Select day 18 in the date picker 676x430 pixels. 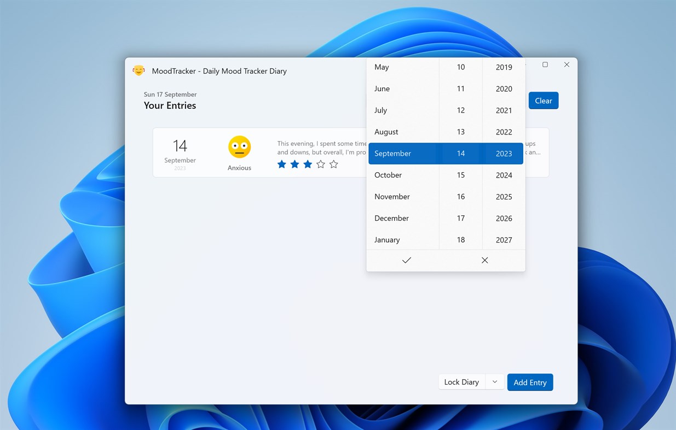(461, 239)
